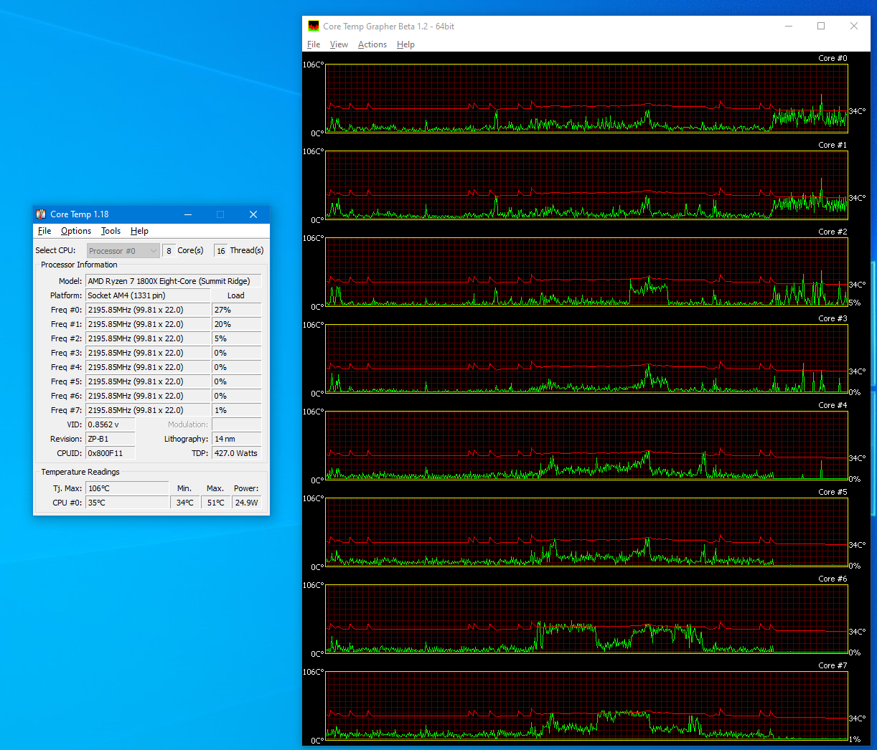Open the File menu in Core Temp
This screenshot has height=750, width=877.
coord(44,231)
